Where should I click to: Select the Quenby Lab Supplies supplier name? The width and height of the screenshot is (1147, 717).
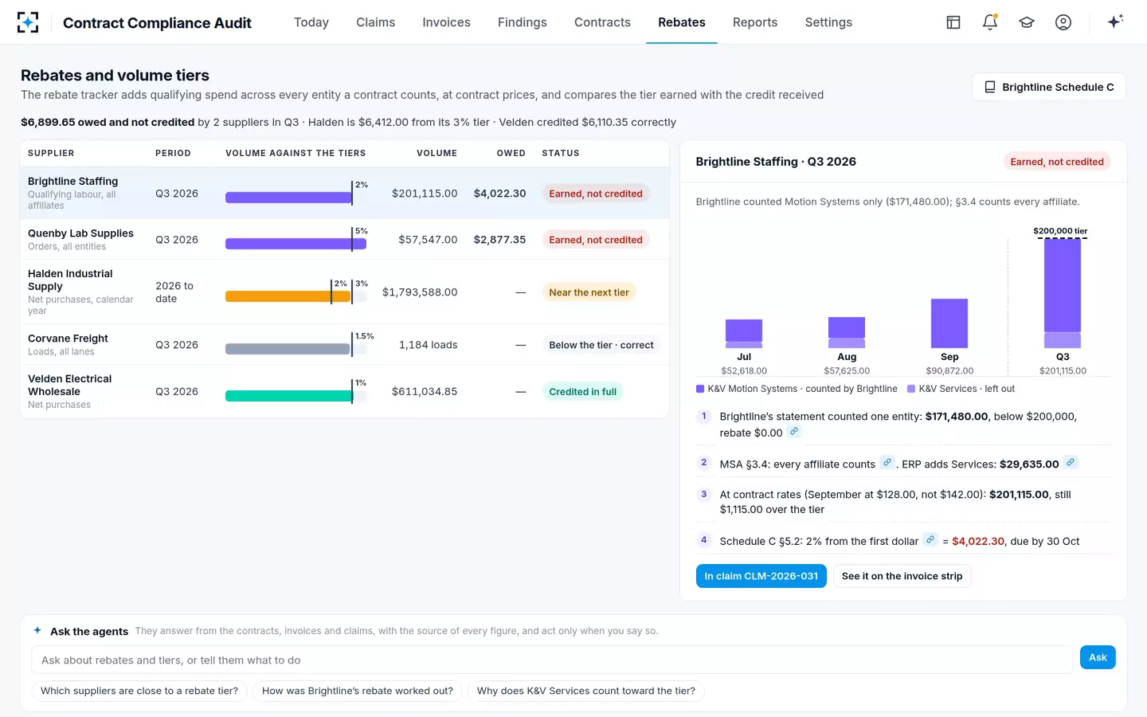point(80,233)
